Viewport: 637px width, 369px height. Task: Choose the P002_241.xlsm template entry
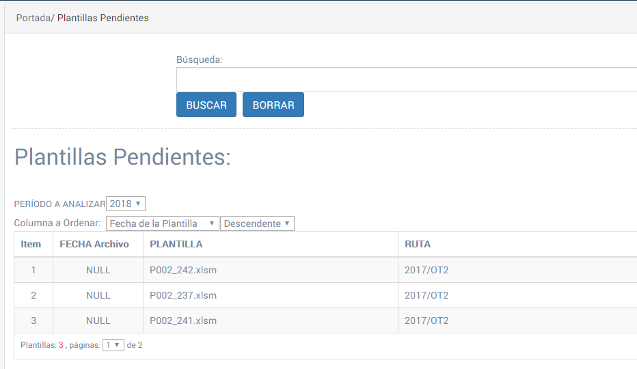(183, 320)
